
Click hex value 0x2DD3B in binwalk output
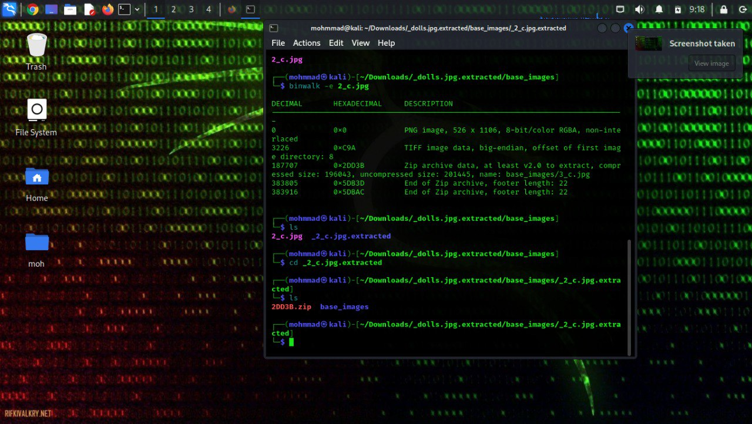click(349, 166)
